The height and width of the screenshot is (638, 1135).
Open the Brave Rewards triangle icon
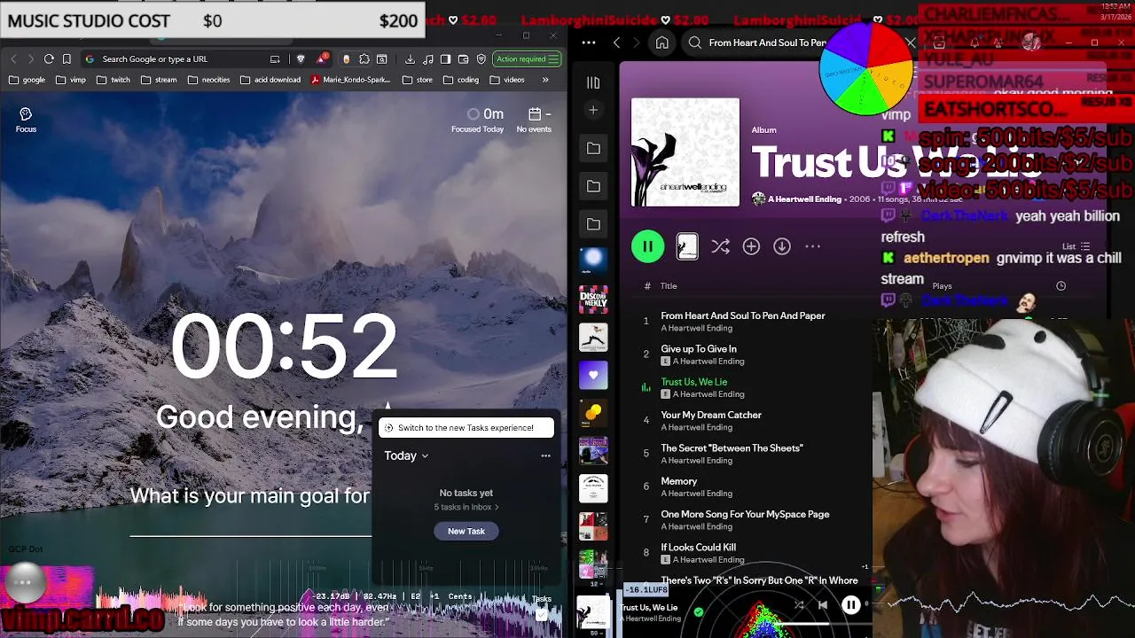click(x=320, y=58)
